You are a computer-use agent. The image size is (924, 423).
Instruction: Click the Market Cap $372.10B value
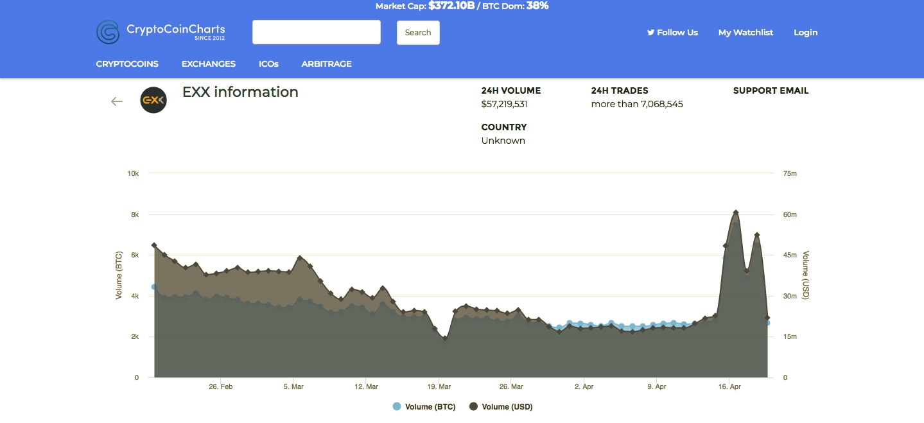click(451, 6)
